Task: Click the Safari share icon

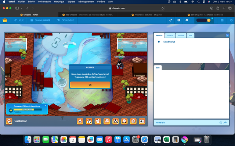Action: point(218,8)
